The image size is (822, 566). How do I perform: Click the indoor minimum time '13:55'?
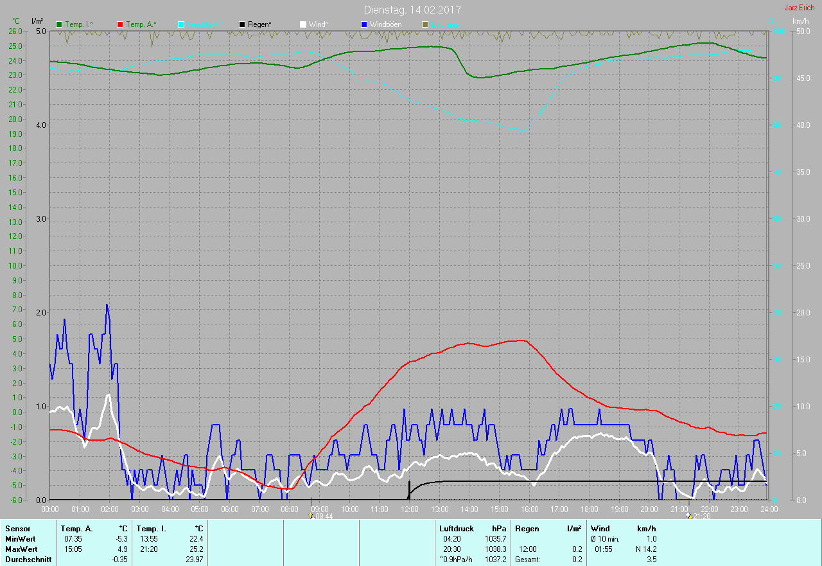click(149, 539)
